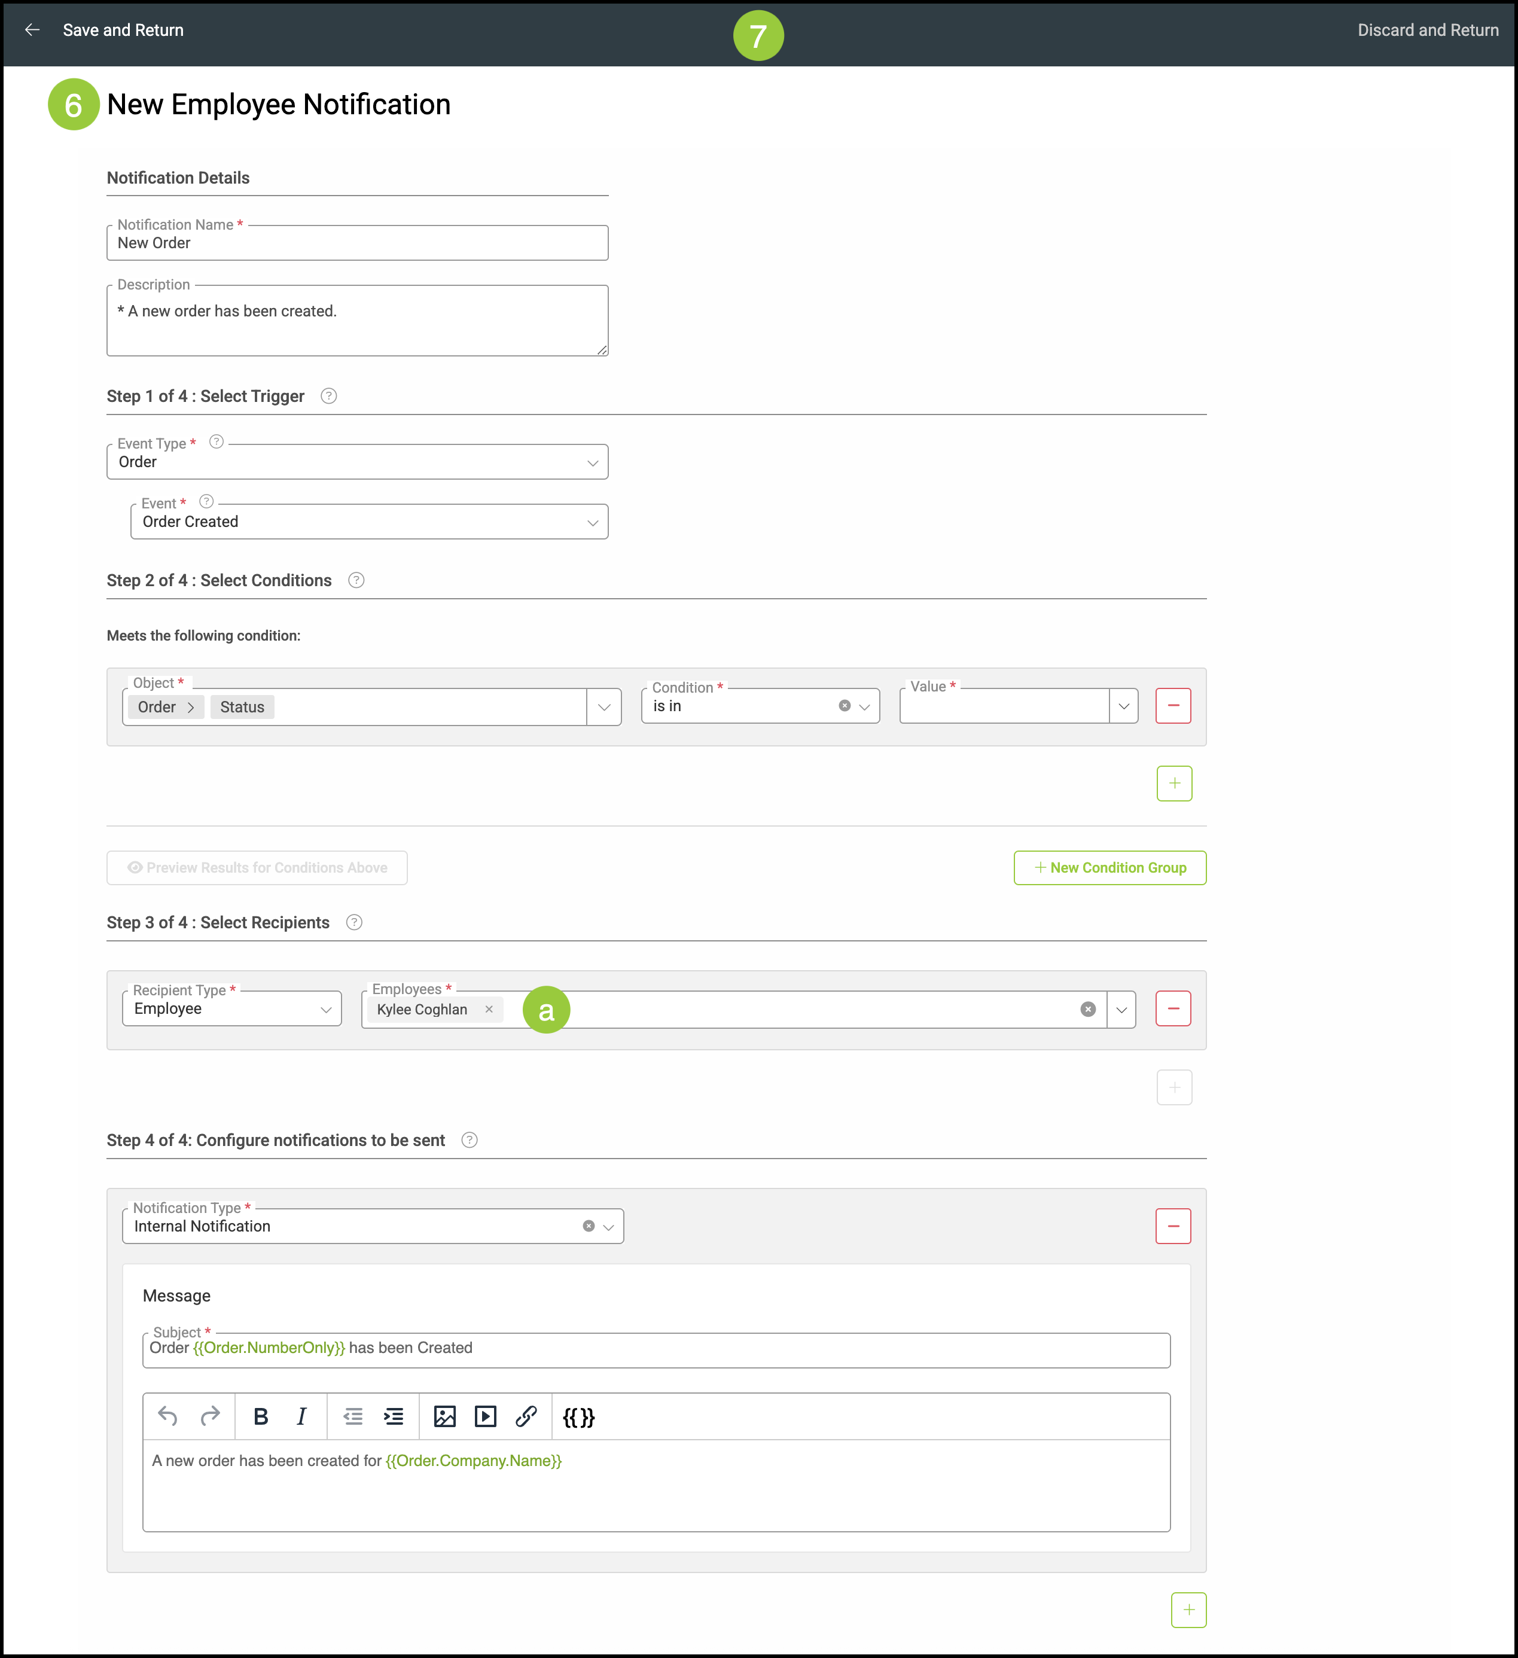This screenshot has height=1658, width=1518.
Task: Click the Bold formatting icon
Action: click(261, 1416)
